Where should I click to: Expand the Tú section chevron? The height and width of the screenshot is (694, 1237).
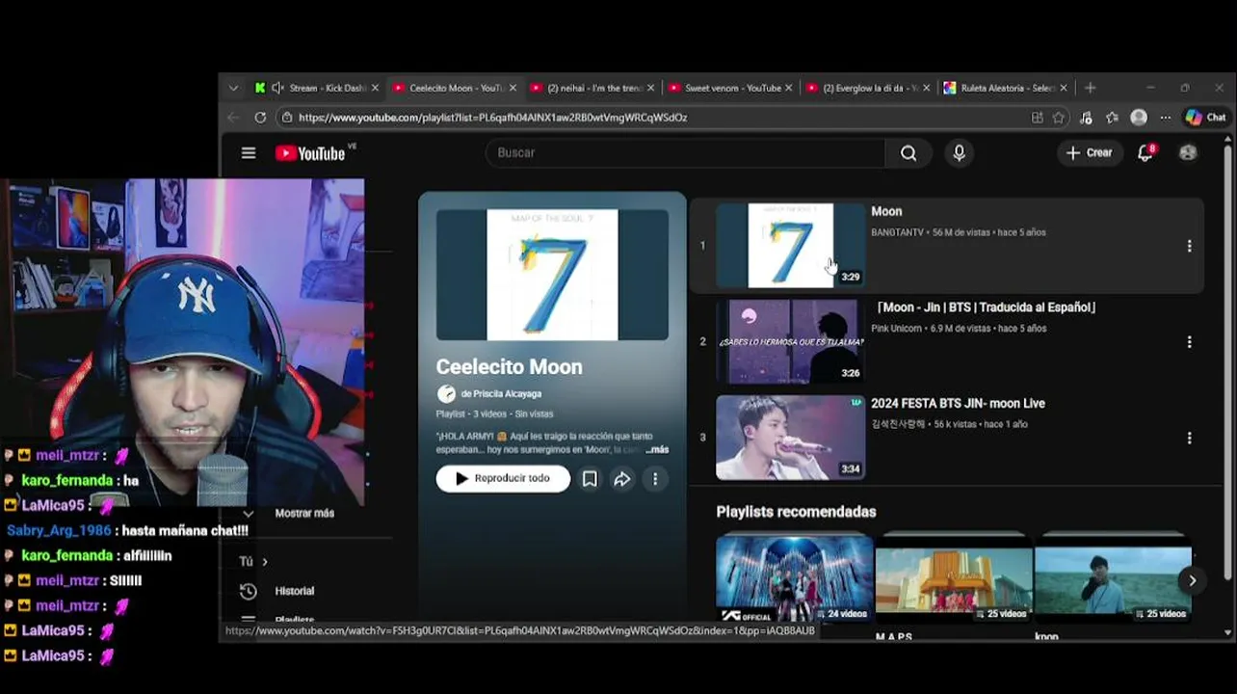[264, 562]
